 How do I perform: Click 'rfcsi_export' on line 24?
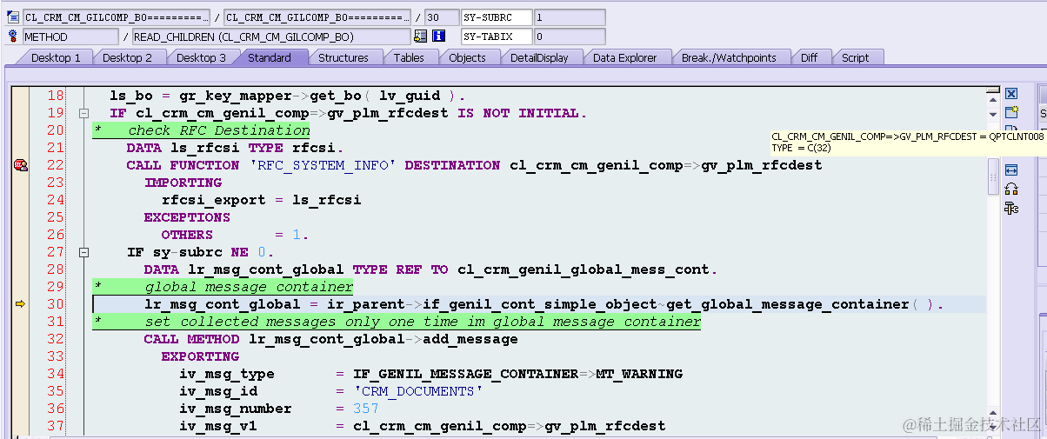point(214,200)
